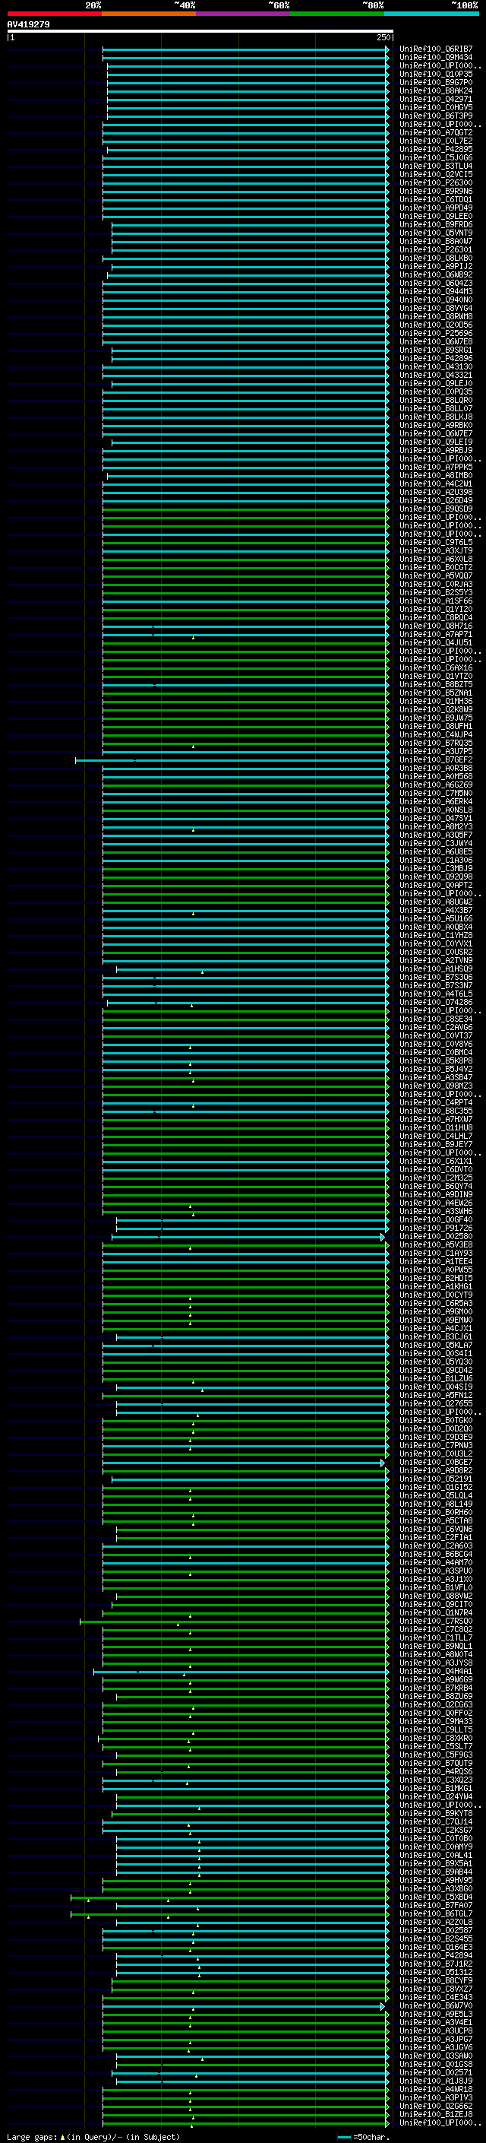The image size is (486, 2143).
Task: Select the UniRef100_C0BMC4 label
Action: 435,1052
